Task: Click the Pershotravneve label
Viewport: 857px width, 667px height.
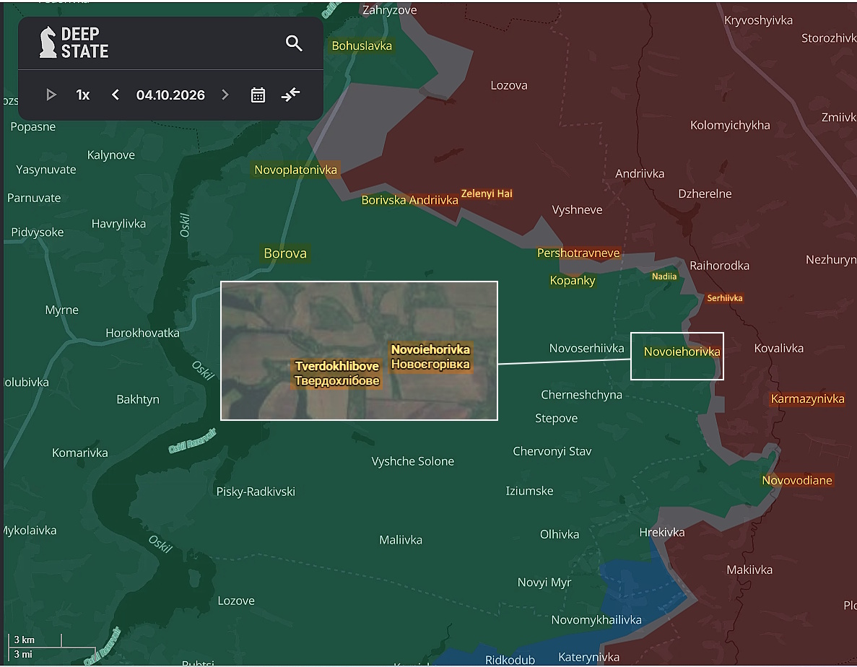Action: 578,253
